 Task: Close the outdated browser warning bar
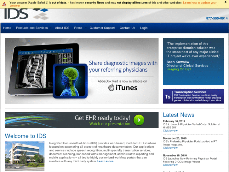click(225, 2)
